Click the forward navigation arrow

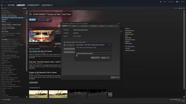[5, 5]
